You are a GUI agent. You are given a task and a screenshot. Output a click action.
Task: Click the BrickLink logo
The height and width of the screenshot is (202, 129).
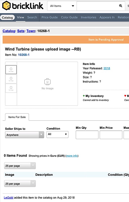click(23, 6)
